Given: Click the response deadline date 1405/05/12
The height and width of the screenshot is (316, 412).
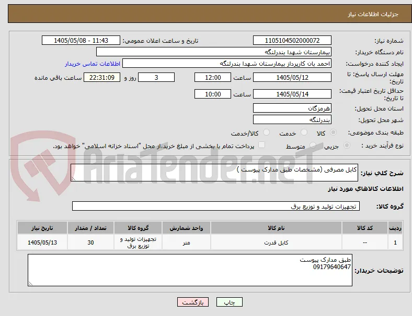Looking at the screenshot, I should pyautogui.click(x=292, y=77).
